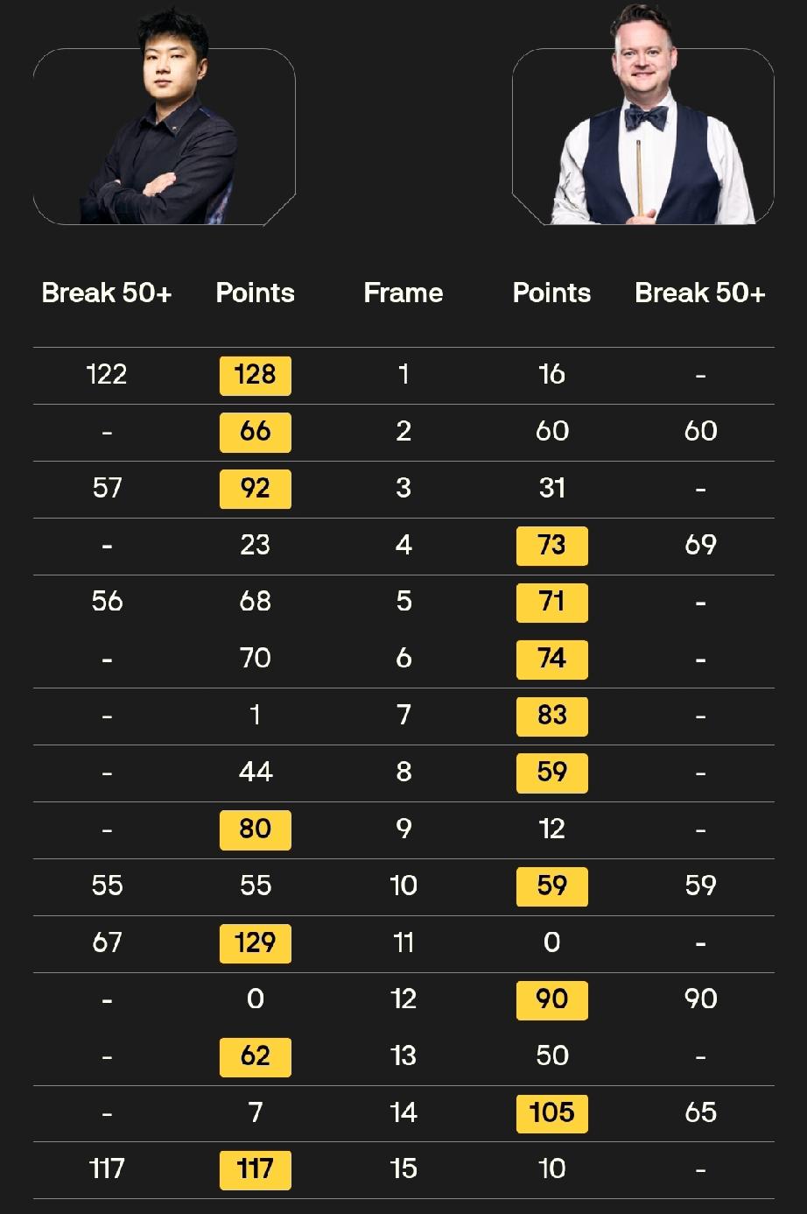807x1214 pixels.
Task: Click the right Break 50+ column header
Action: (699, 293)
